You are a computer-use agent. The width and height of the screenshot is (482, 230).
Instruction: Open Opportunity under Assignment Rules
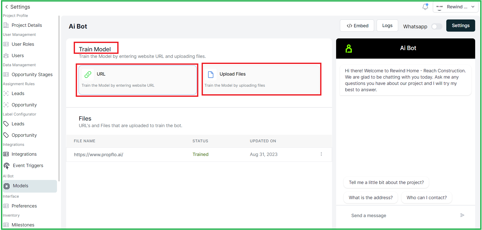pyautogui.click(x=24, y=105)
